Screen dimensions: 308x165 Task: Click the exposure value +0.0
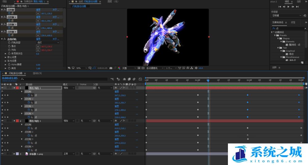coord(201,68)
